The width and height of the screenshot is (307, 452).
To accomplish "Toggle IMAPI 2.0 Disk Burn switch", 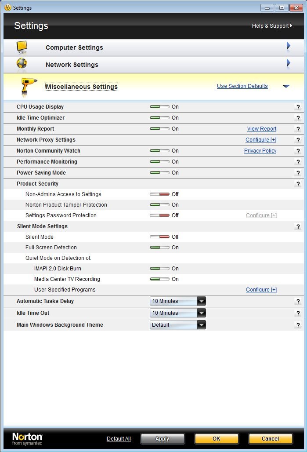I will [159, 268].
